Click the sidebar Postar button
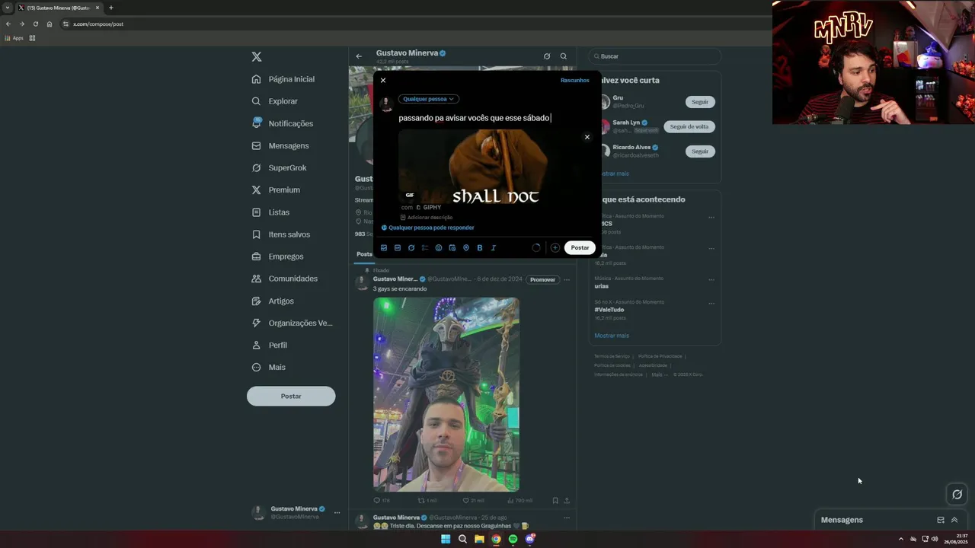 (x=291, y=396)
